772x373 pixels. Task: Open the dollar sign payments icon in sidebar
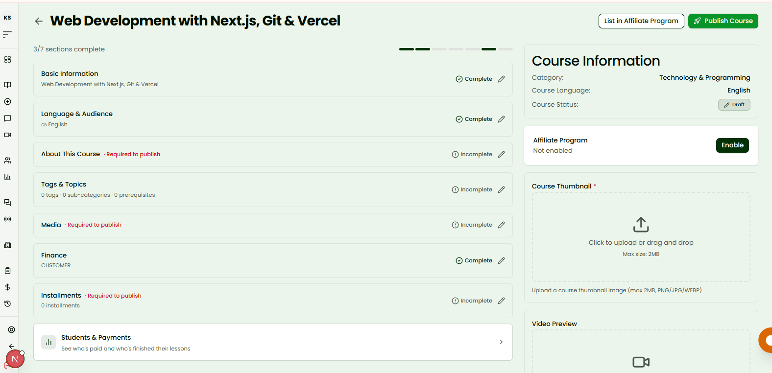[7, 287]
